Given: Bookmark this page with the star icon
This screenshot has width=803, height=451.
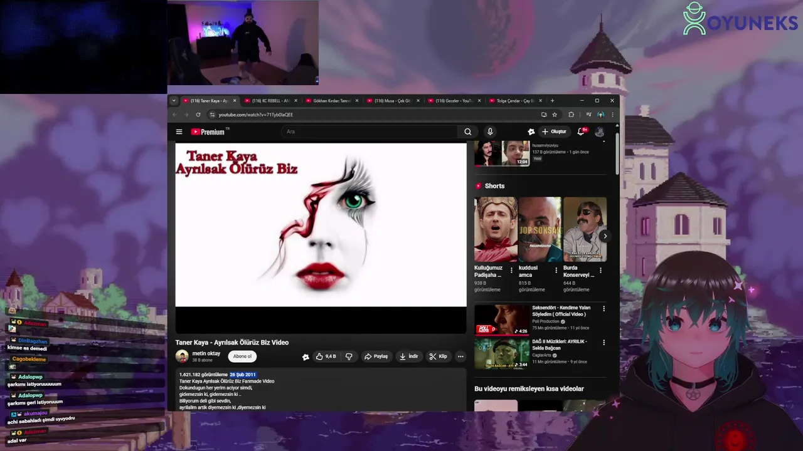Looking at the screenshot, I should click(555, 115).
